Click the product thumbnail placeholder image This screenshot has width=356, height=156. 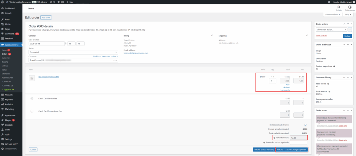[32, 78]
